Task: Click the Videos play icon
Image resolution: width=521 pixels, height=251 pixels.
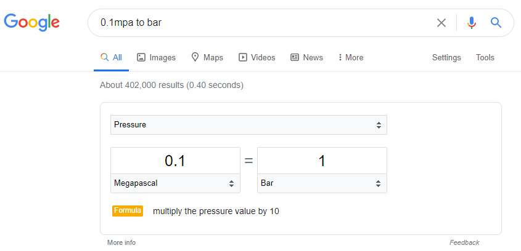Action: click(x=243, y=57)
